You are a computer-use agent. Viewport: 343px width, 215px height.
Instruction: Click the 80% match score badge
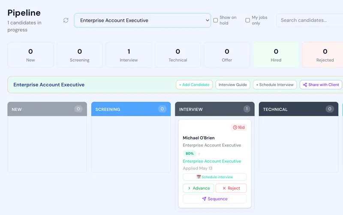point(190,154)
